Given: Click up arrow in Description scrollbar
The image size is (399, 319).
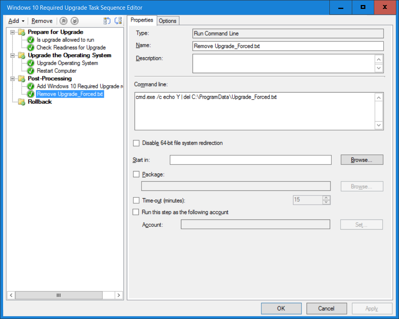Looking at the screenshot, I should click(x=379, y=59).
